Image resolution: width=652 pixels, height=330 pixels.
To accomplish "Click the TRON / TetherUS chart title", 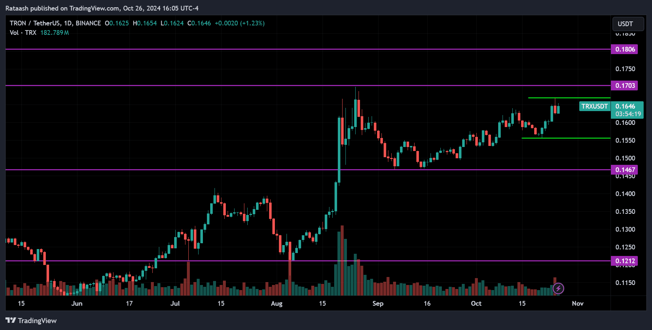I will pos(55,23).
